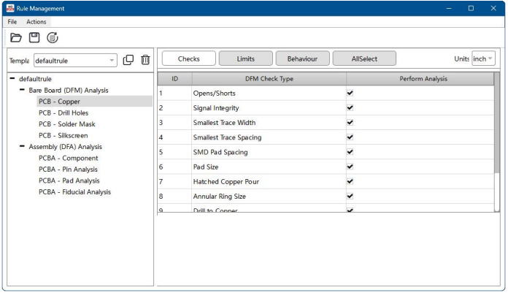Click the Rule Management app icon in title bar
This screenshot has height=293, width=508.
point(9,8)
